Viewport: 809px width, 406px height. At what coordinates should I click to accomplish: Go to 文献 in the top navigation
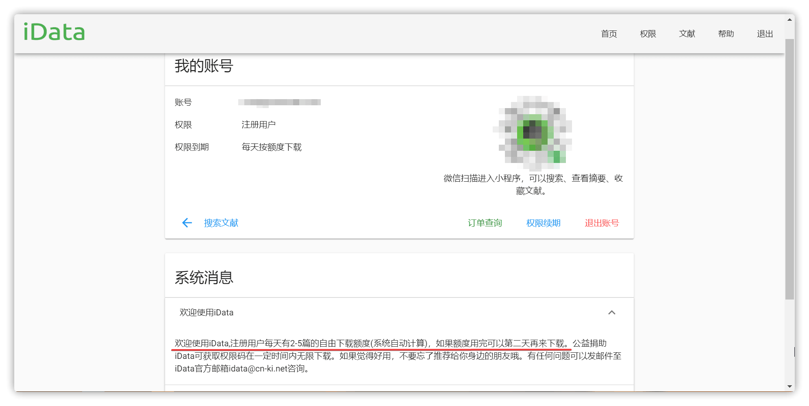click(687, 34)
